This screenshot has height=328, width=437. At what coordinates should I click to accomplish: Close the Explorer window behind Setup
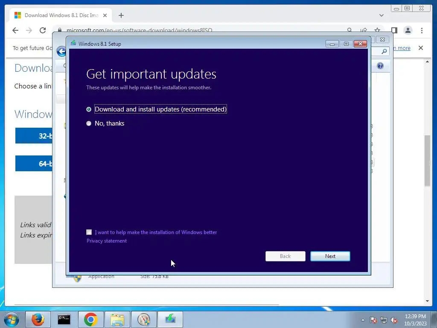[382, 40]
